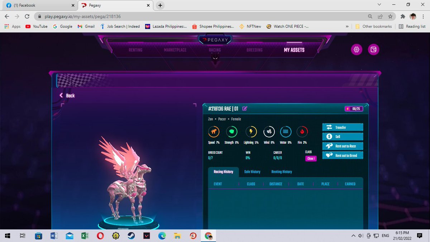Viewport: 430px width, 242px height.
Task: Click the browser address bar
Action: [x=201, y=16]
